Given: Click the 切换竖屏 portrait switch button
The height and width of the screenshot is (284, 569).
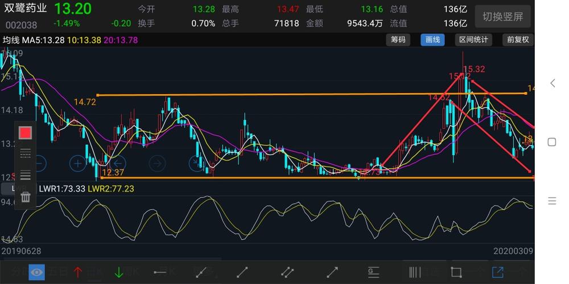Looking at the screenshot, I should [x=502, y=16].
